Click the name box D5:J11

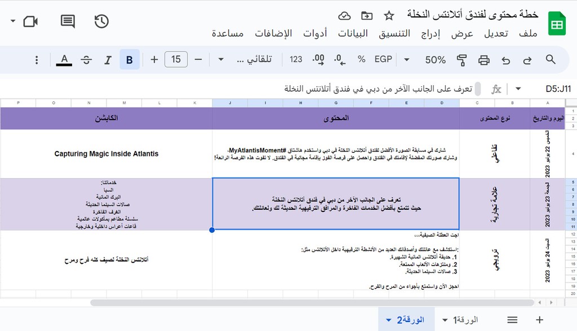click(558, 89)
